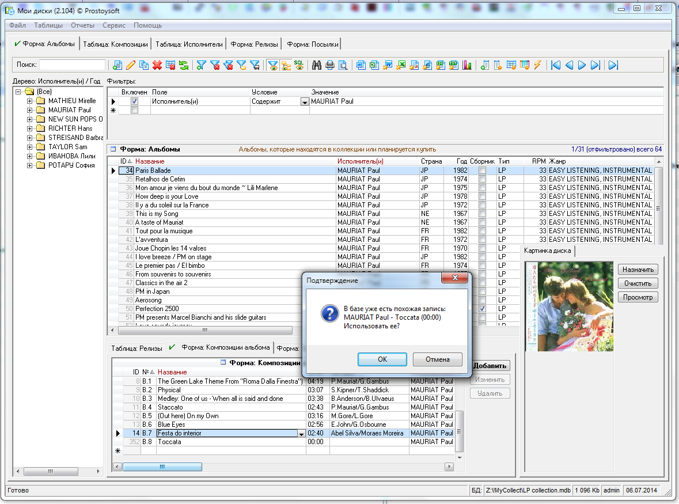
Task: Open search with the binoculars icon
Action: click(x=316, y=65)
